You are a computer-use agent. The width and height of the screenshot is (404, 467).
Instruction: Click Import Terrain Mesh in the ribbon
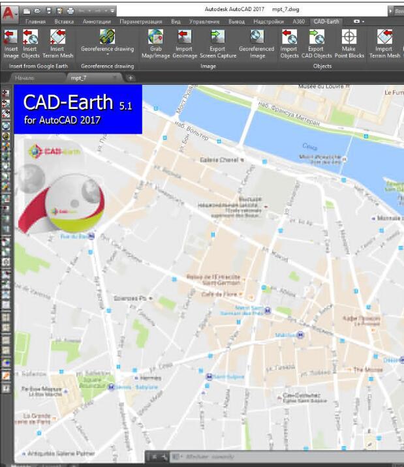(384, 44)
